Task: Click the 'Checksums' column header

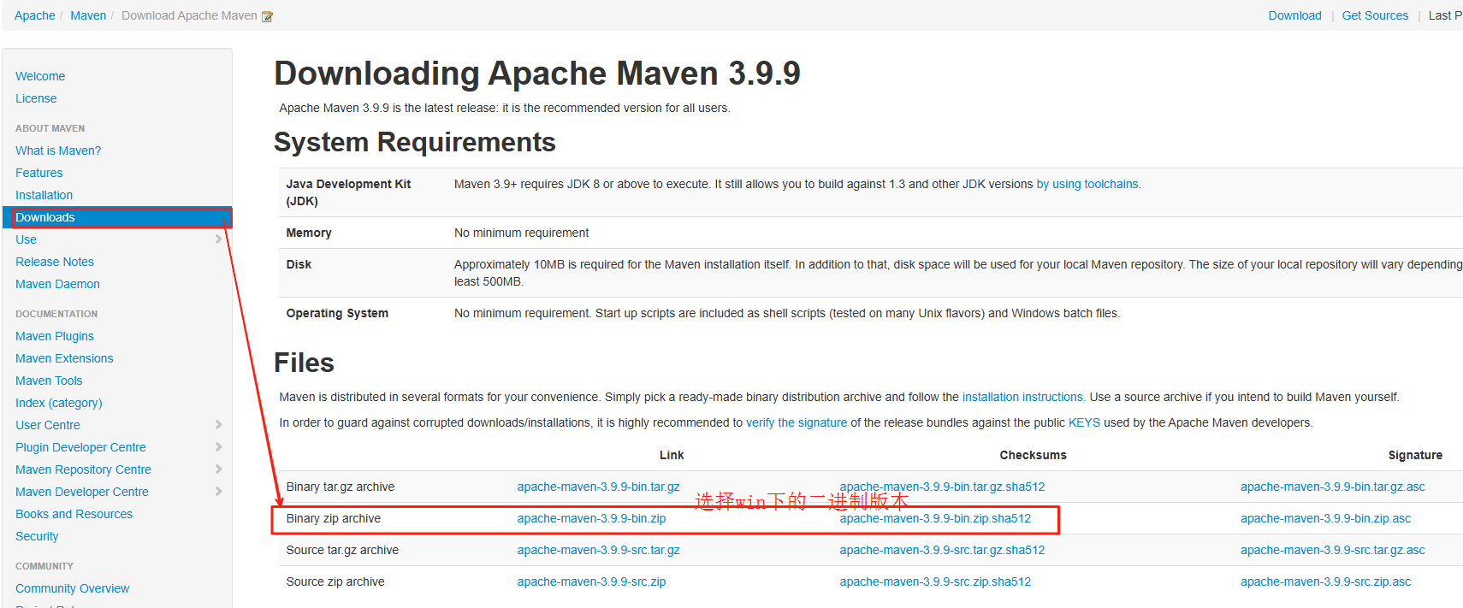Action: pos(1033,455)
